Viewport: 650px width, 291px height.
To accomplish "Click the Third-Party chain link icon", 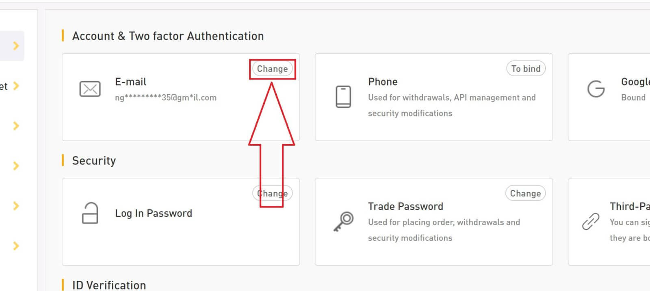I will pyautogui.click(x=591, y=221).
